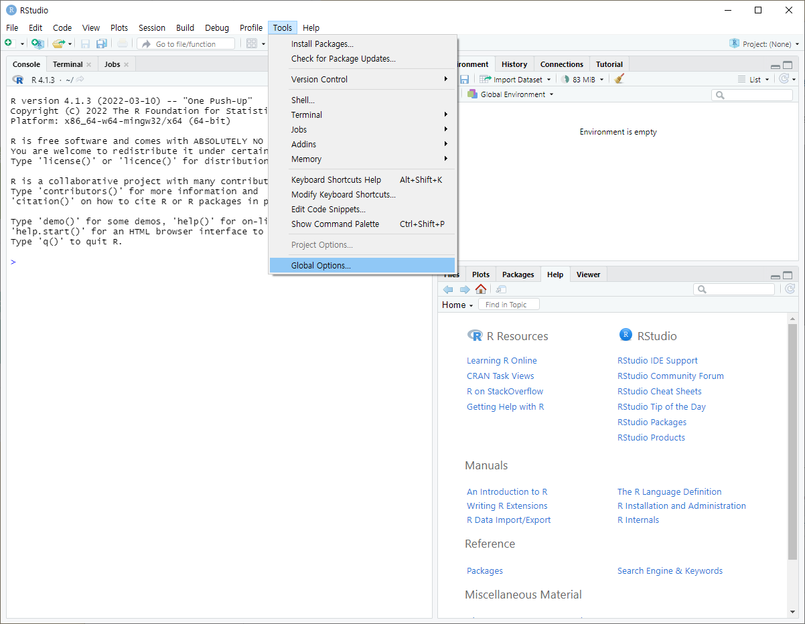Open Search Engine & Keywords link
The width and height of the screenshot is (805, 624).
pyautogui.click(x=670, y=570)
